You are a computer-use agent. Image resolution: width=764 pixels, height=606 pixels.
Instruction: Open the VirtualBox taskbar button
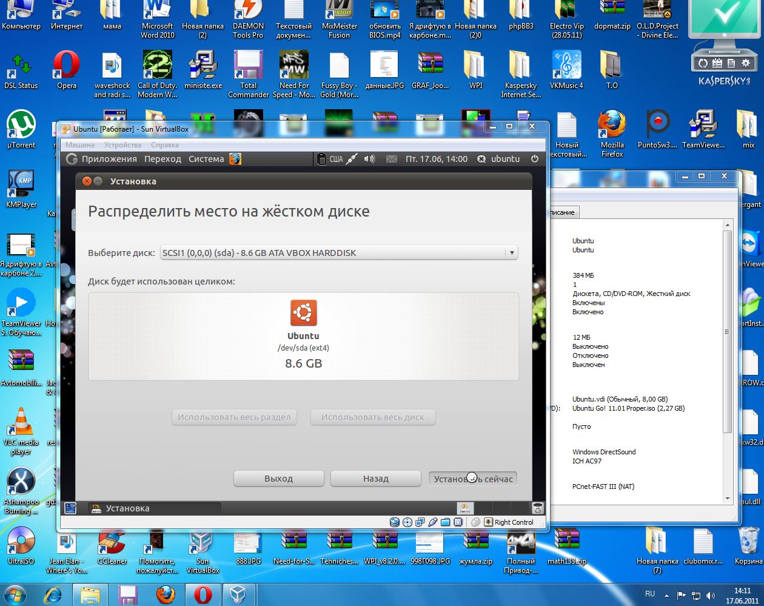point(238,594)
